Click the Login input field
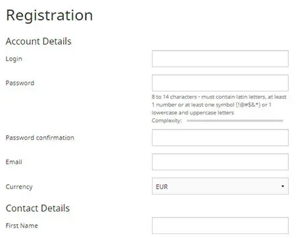Image resolution: width=296 pixels, height=238 pixels. pos(220,59)
